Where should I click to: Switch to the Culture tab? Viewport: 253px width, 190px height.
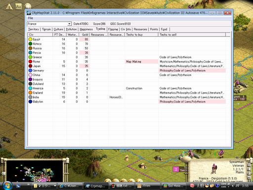coord(58,29)
